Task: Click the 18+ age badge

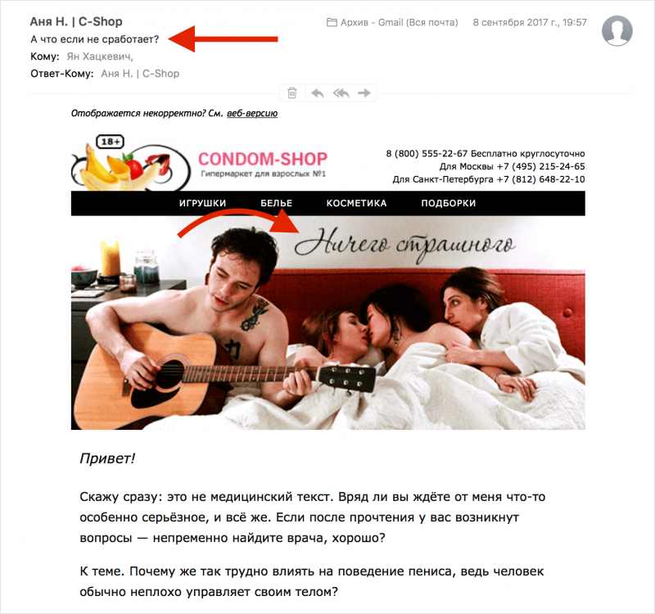Action: click(111, 142)
